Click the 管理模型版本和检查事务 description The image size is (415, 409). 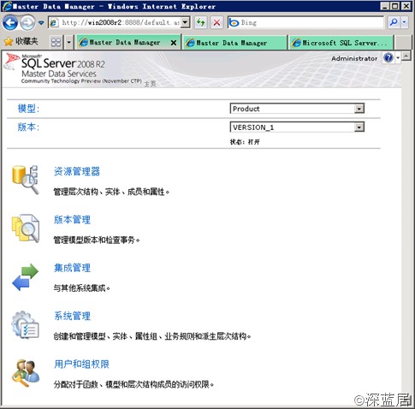coord(97,240)
